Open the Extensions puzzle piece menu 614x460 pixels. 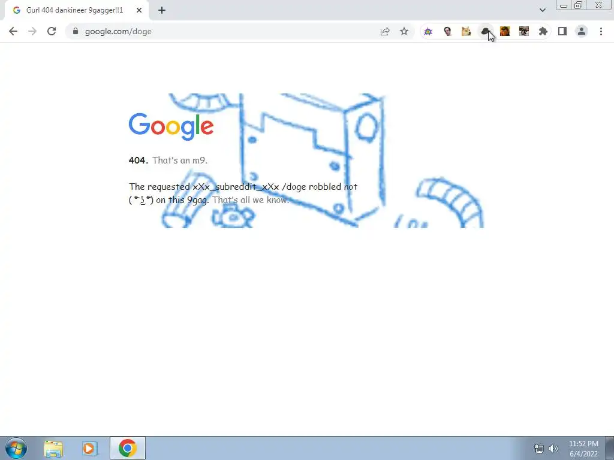pos(543,31)
